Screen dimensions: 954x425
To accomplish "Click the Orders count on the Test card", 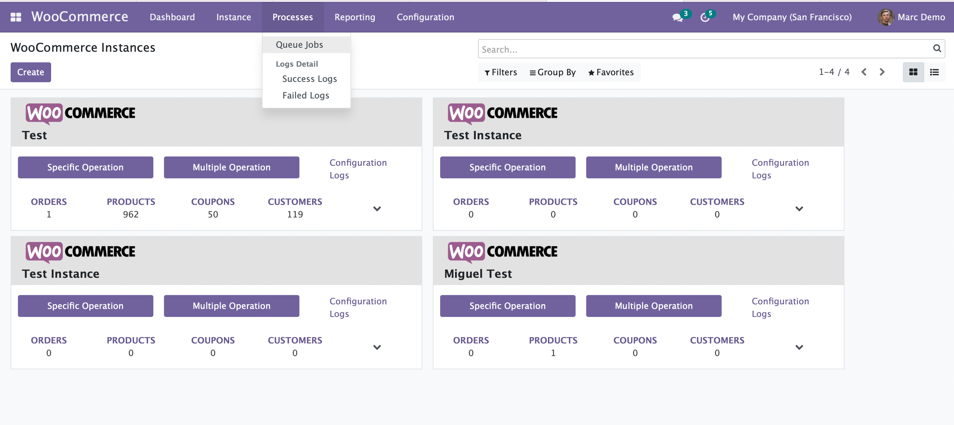I will pyautogui.click(x=48, y=207).
